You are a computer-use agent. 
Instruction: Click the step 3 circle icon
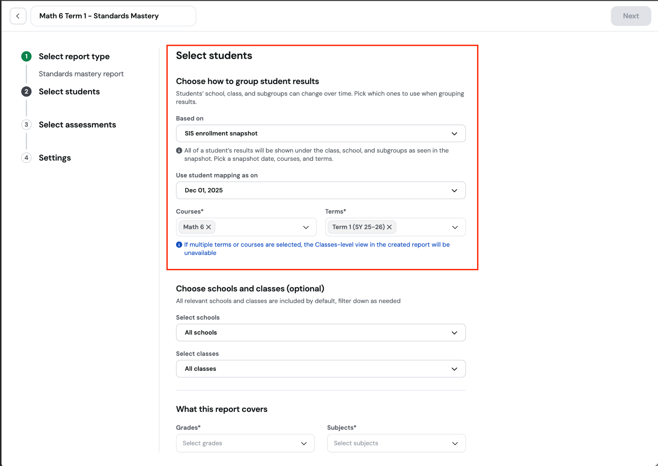(x=26, y=125)
